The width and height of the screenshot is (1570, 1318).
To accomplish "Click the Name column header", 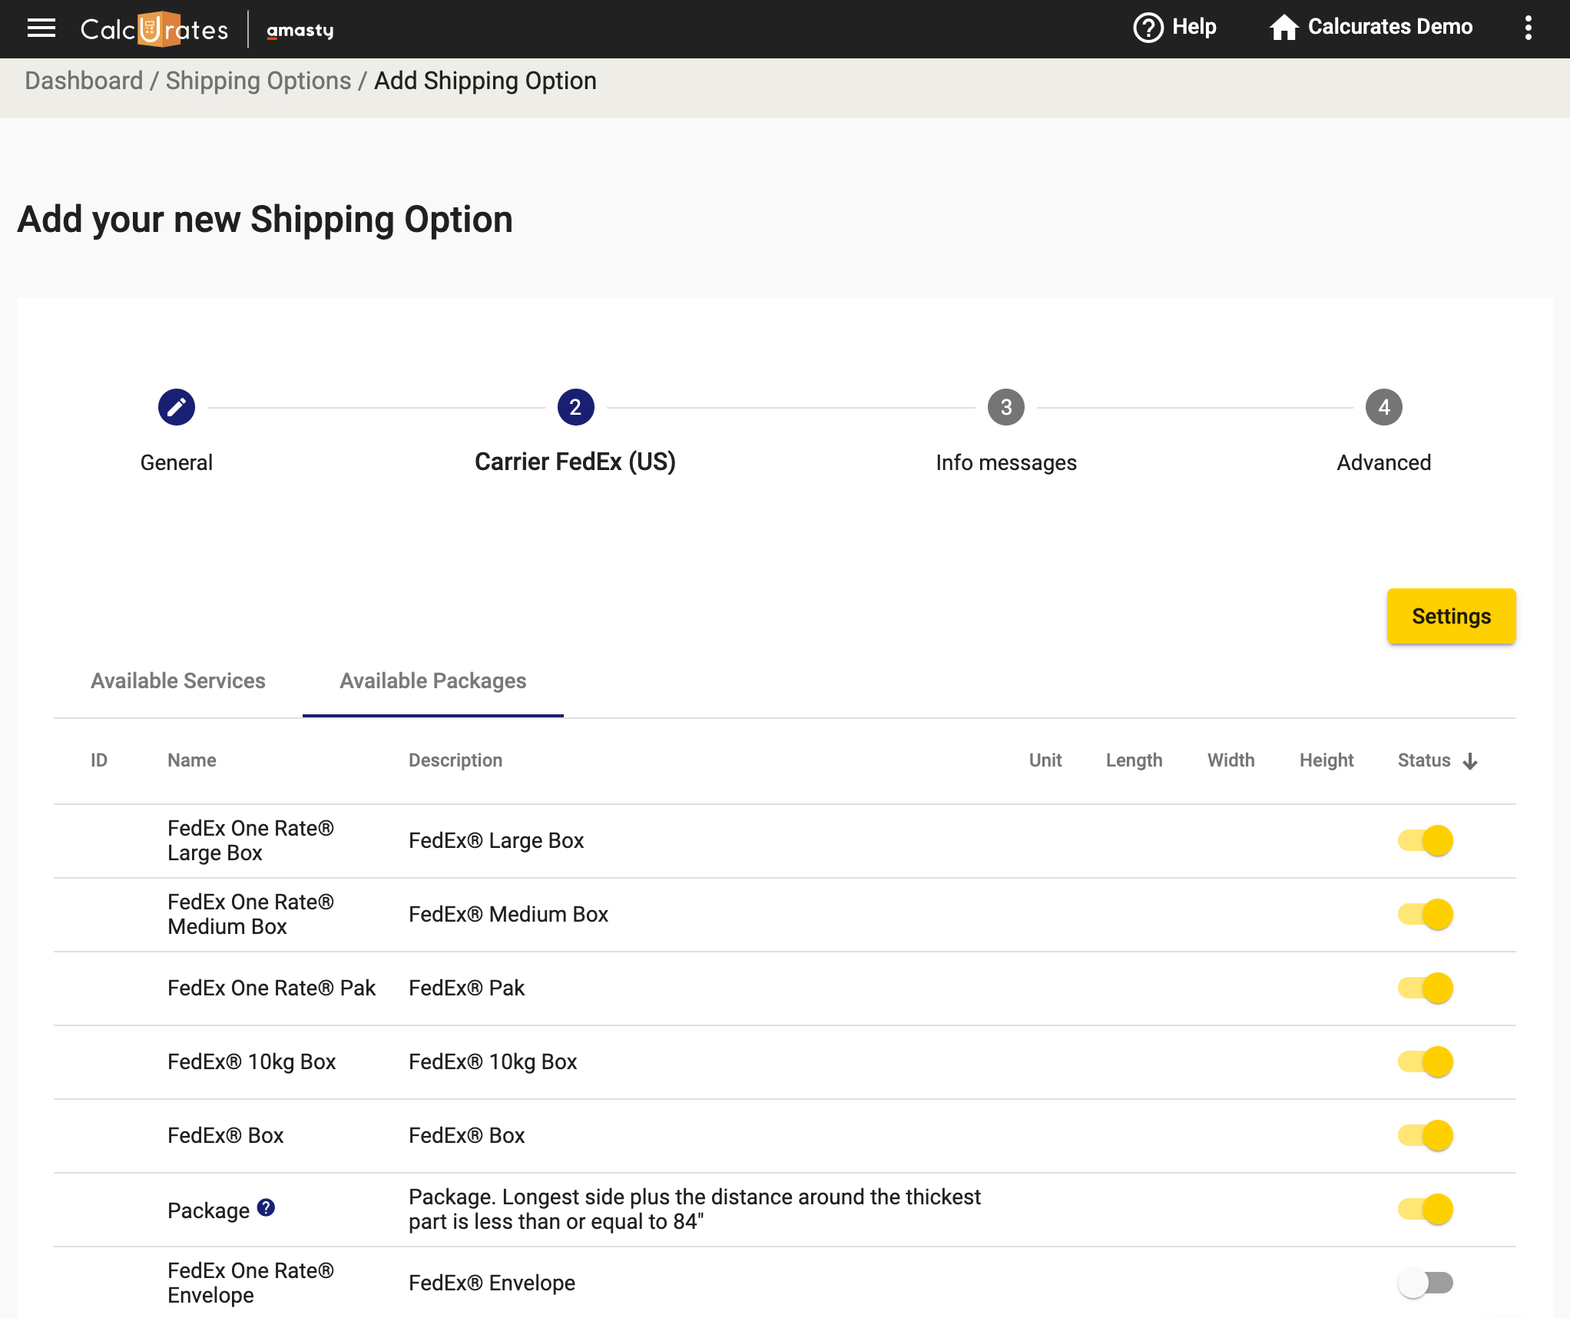I will tap(192, 760).
